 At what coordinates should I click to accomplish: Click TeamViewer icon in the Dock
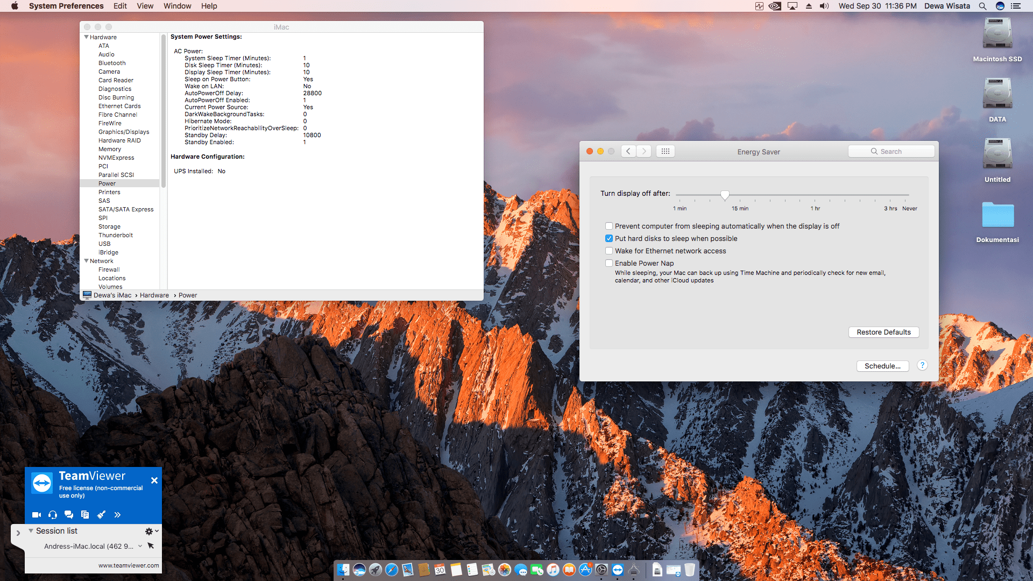(x=618, y=570)
